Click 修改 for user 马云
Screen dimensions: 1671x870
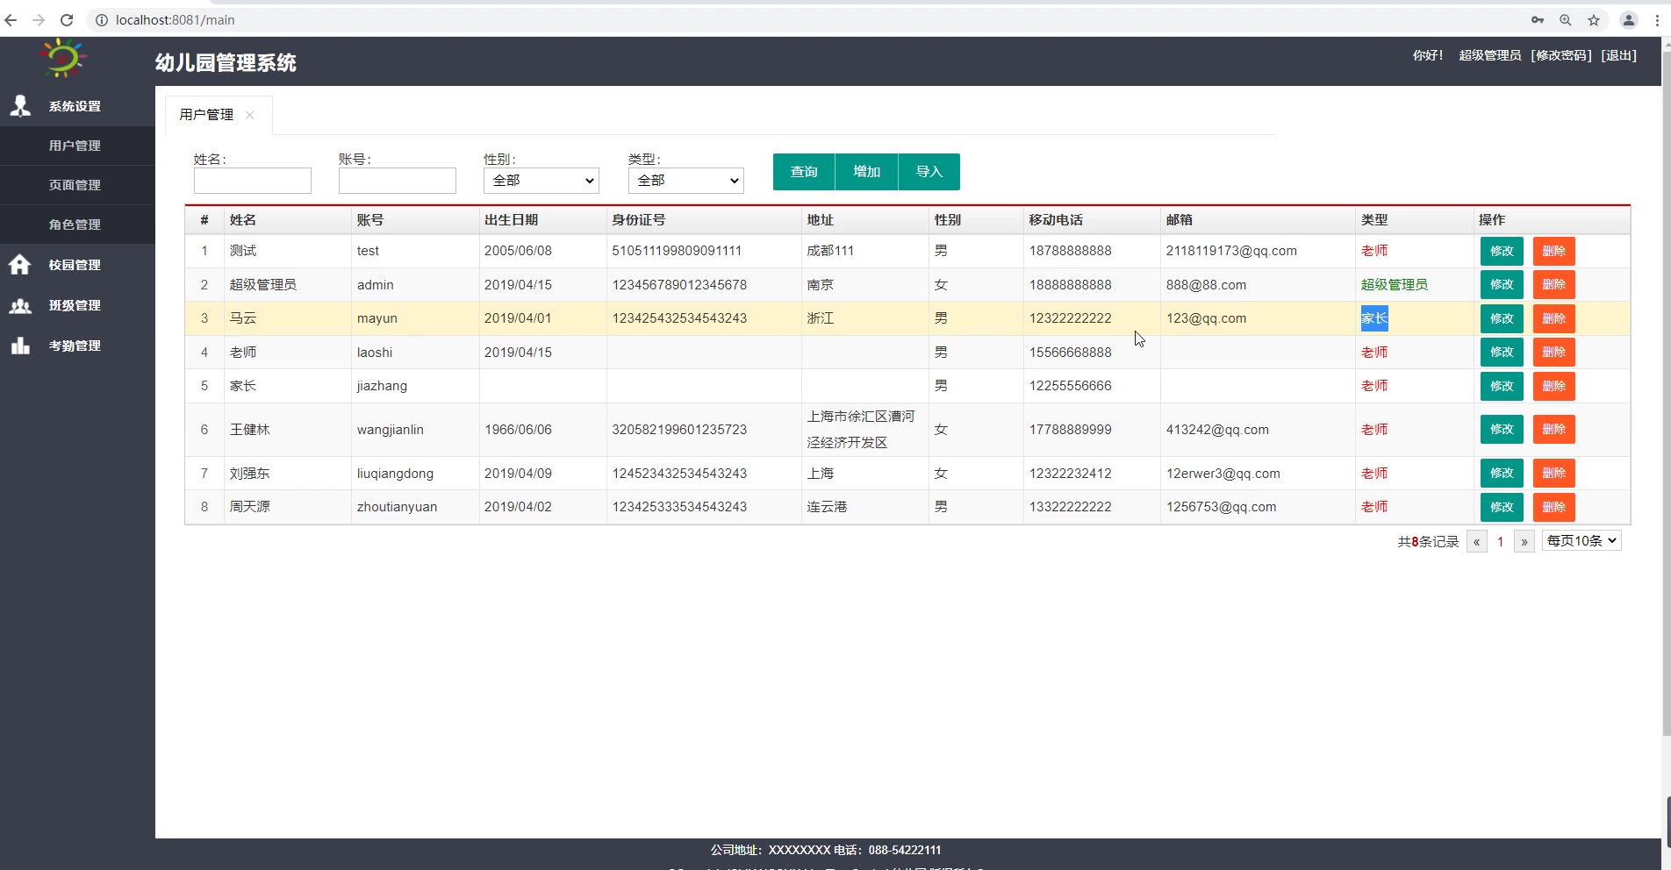[1501, 318]
